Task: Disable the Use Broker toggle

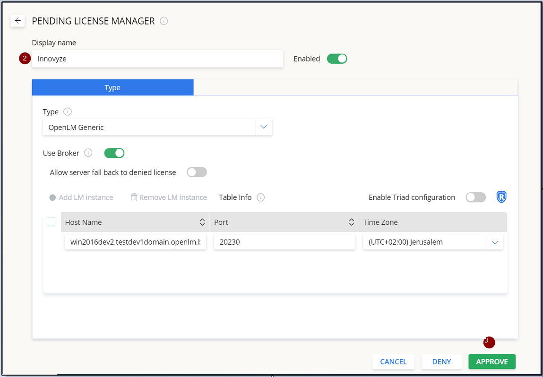Action: click(114, 153)
